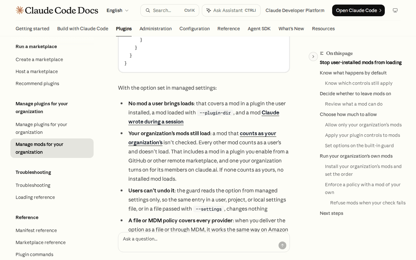This screenshot has width=416, height=260.
Task: Click the search magnifier icon
Action: coord(148,10)
